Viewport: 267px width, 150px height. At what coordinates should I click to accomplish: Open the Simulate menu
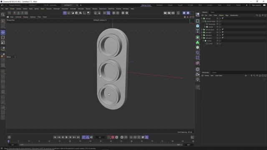click(x=81, y=9)
